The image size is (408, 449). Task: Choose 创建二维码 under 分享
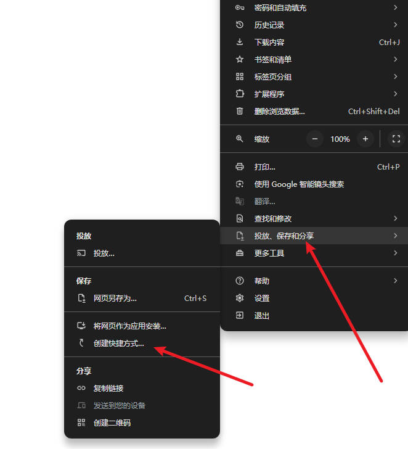142,422
